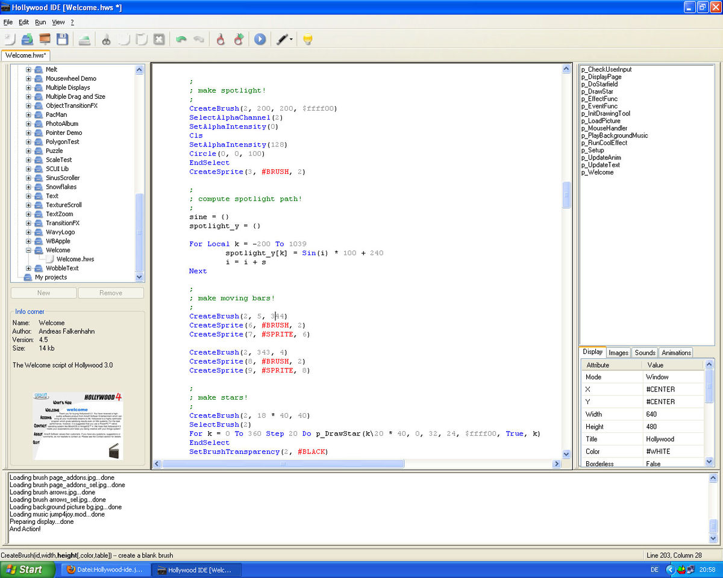Select p_PlayBackgroundMusic in the function list
This screenshot has width=723, height=578.
tap(615, 135)
